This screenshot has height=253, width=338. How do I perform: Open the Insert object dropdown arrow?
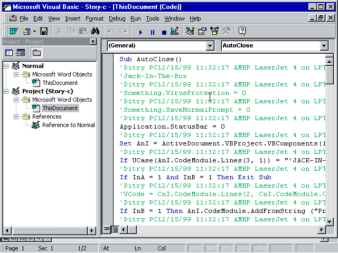34,31
